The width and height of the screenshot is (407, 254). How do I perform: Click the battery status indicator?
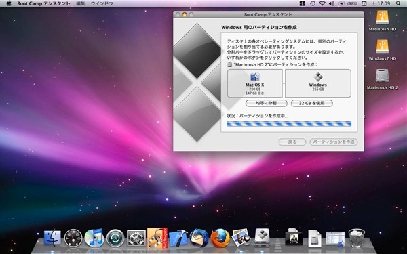[x=348, y=3]
